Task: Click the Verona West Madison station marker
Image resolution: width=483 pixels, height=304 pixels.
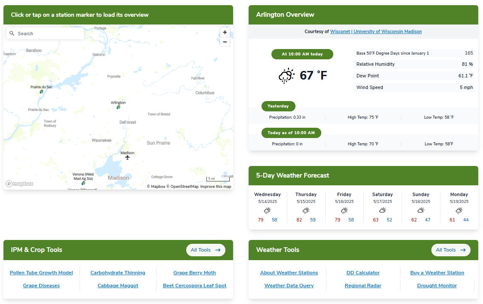Action: click(83, 183)
